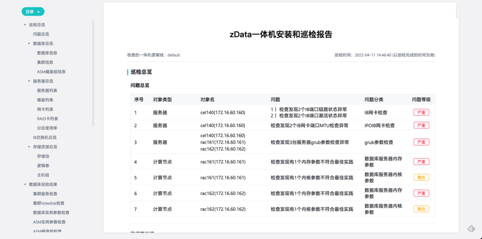The height and width of the screenshot is (239, 482).
Task: Collapse the 数据库总览 tree node arrow
Action: 29,44
